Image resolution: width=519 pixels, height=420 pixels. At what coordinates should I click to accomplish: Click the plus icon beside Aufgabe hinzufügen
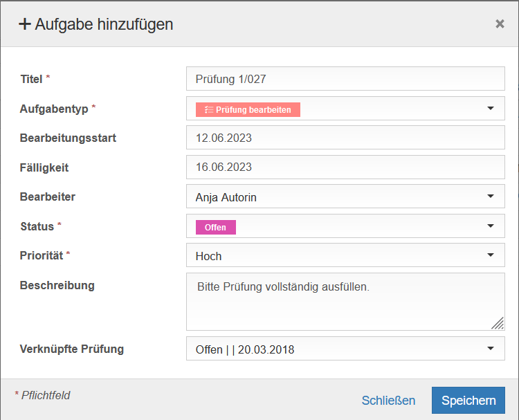tap(25, 24)
